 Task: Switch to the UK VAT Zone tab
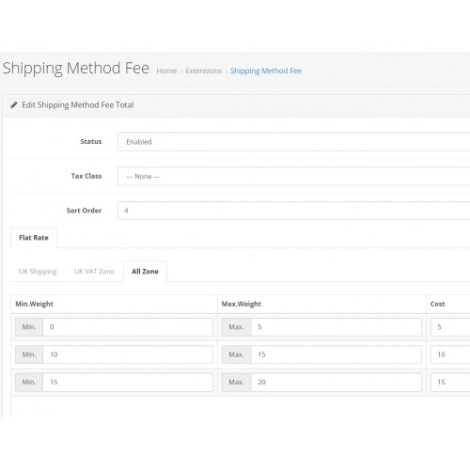(x=94, y=272)
